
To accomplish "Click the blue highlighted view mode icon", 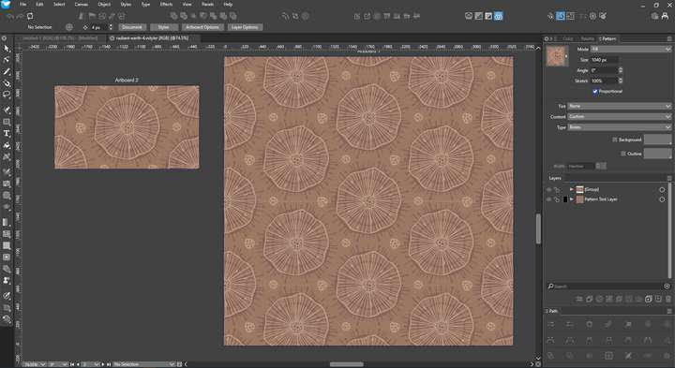I will click(498, 16).
